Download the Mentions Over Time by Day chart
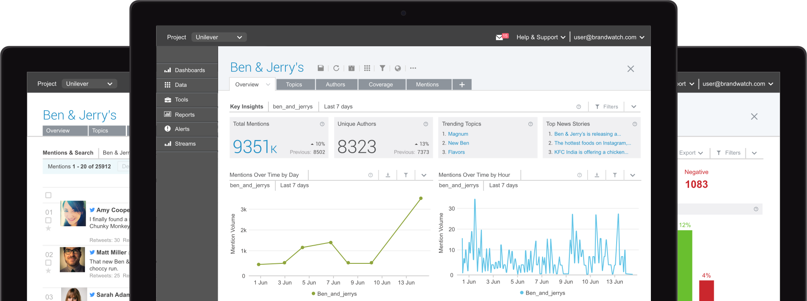The width and height of the screenshot is (807, 301). pos(388,175)
